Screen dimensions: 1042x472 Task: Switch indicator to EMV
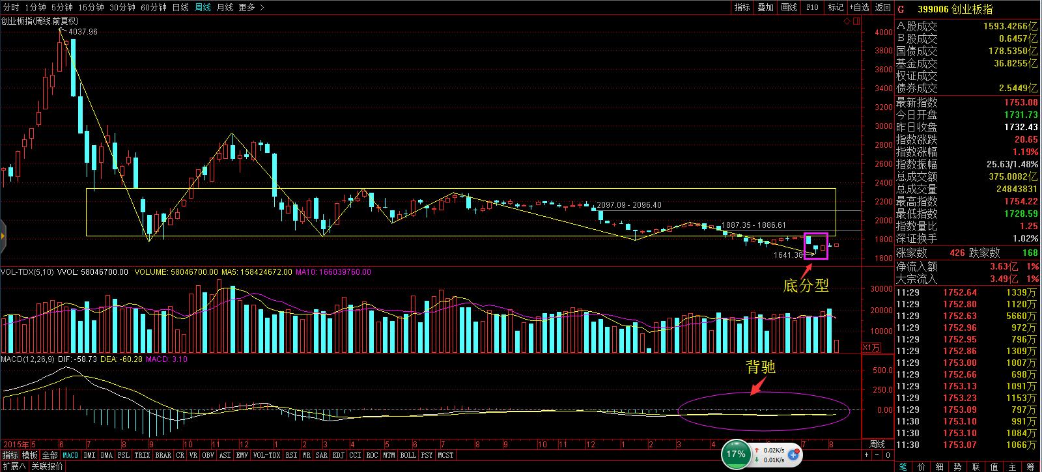pyautogui.click(x=242, y=455)
